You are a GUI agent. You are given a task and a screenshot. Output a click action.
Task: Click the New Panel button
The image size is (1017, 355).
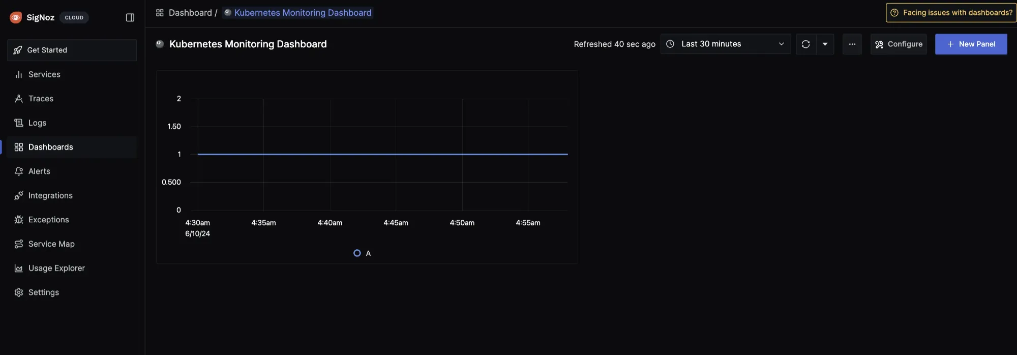[x=971, y=44]
